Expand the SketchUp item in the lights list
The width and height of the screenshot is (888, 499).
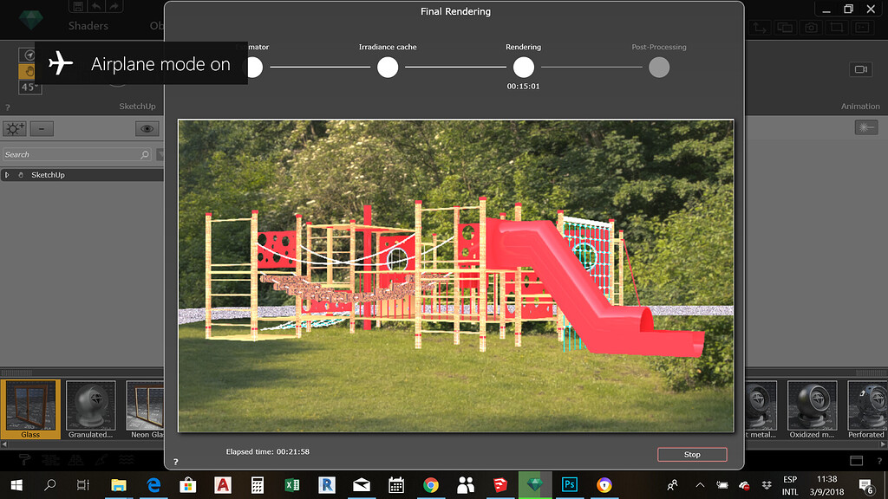click(7, 174)
